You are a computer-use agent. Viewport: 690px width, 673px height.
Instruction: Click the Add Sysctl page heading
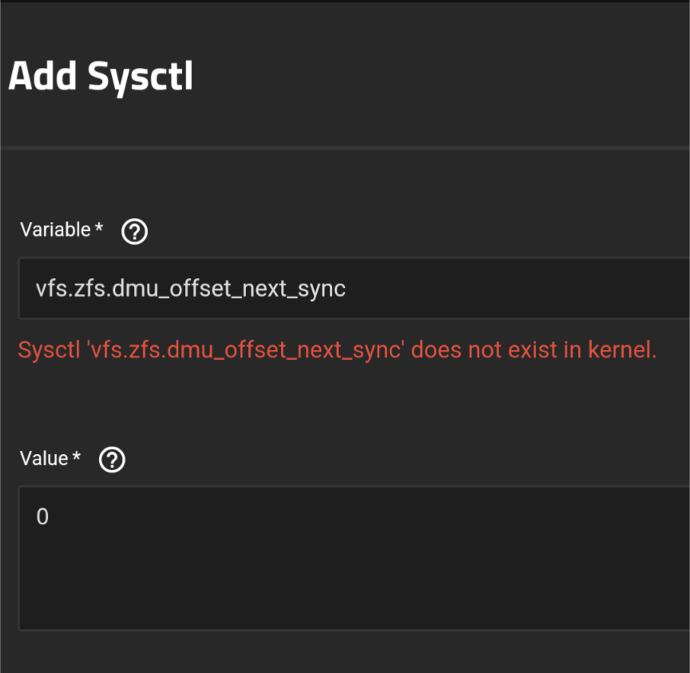(x=101, y=77)
